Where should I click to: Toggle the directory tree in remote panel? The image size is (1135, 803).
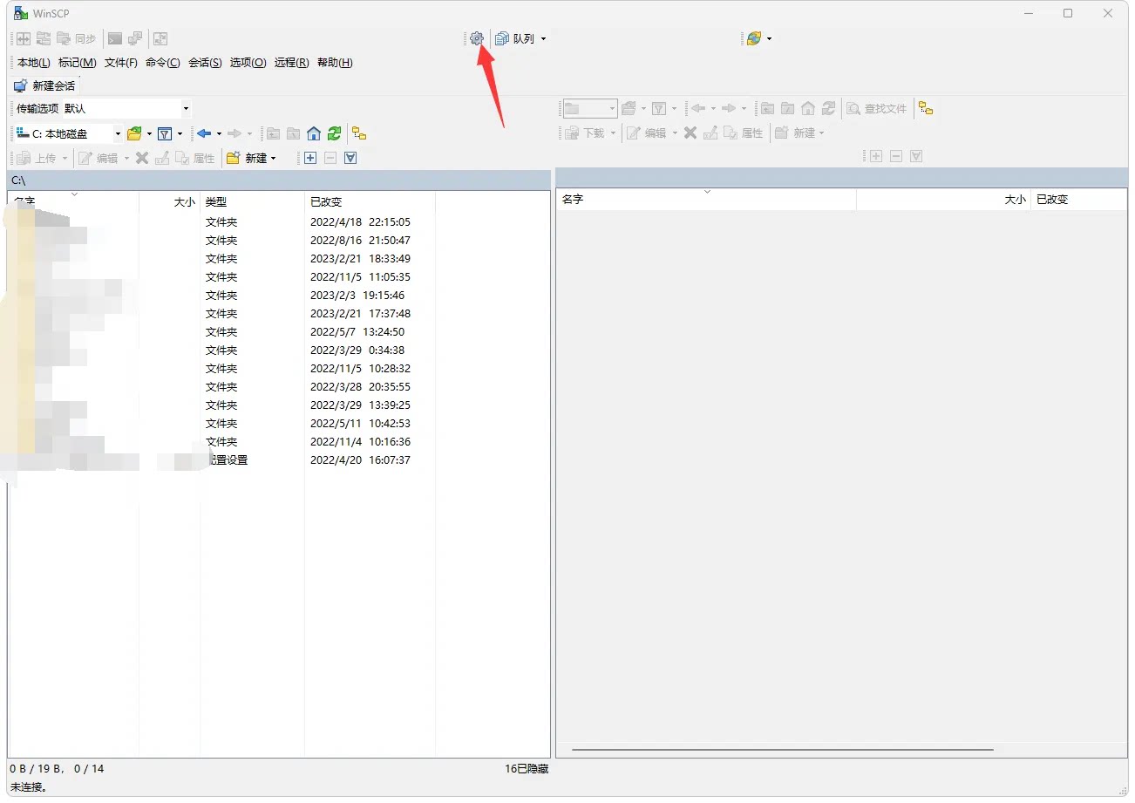(926, 109)
